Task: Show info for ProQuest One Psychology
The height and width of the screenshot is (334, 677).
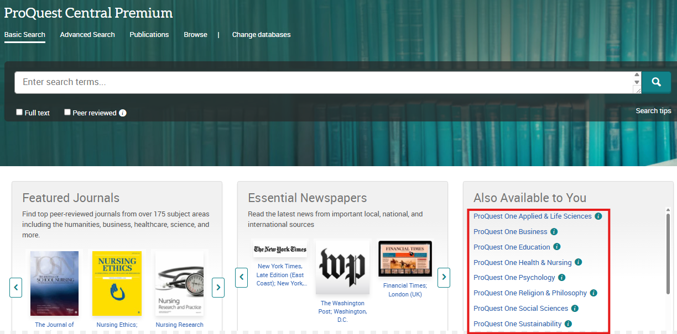Action: [561, 278]
